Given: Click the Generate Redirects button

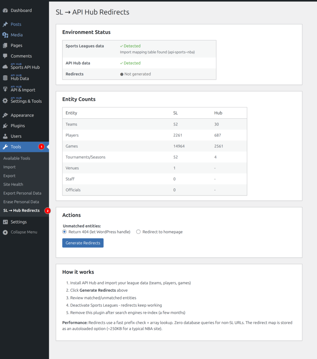Looking at the screenshot, I should click(x=83, y=243).
